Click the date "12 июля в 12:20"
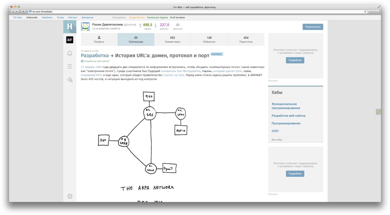The height and width of the screenshot is (215, 390). 90,51
